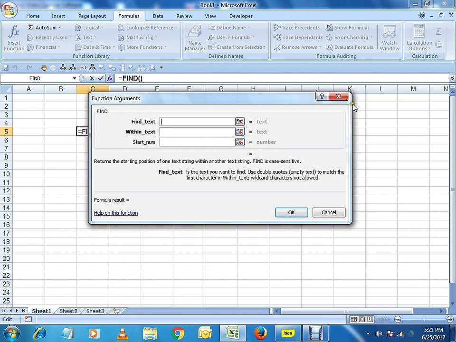Viewport: 456px width, 342px height.
Task: Expand the Financial functions menu
Action: [x=44, y=47]
